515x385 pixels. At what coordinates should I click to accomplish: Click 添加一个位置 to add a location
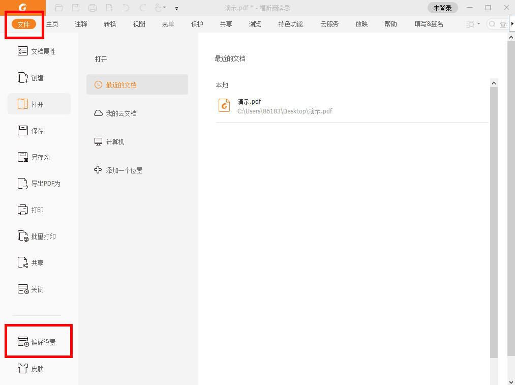[125, 170]
